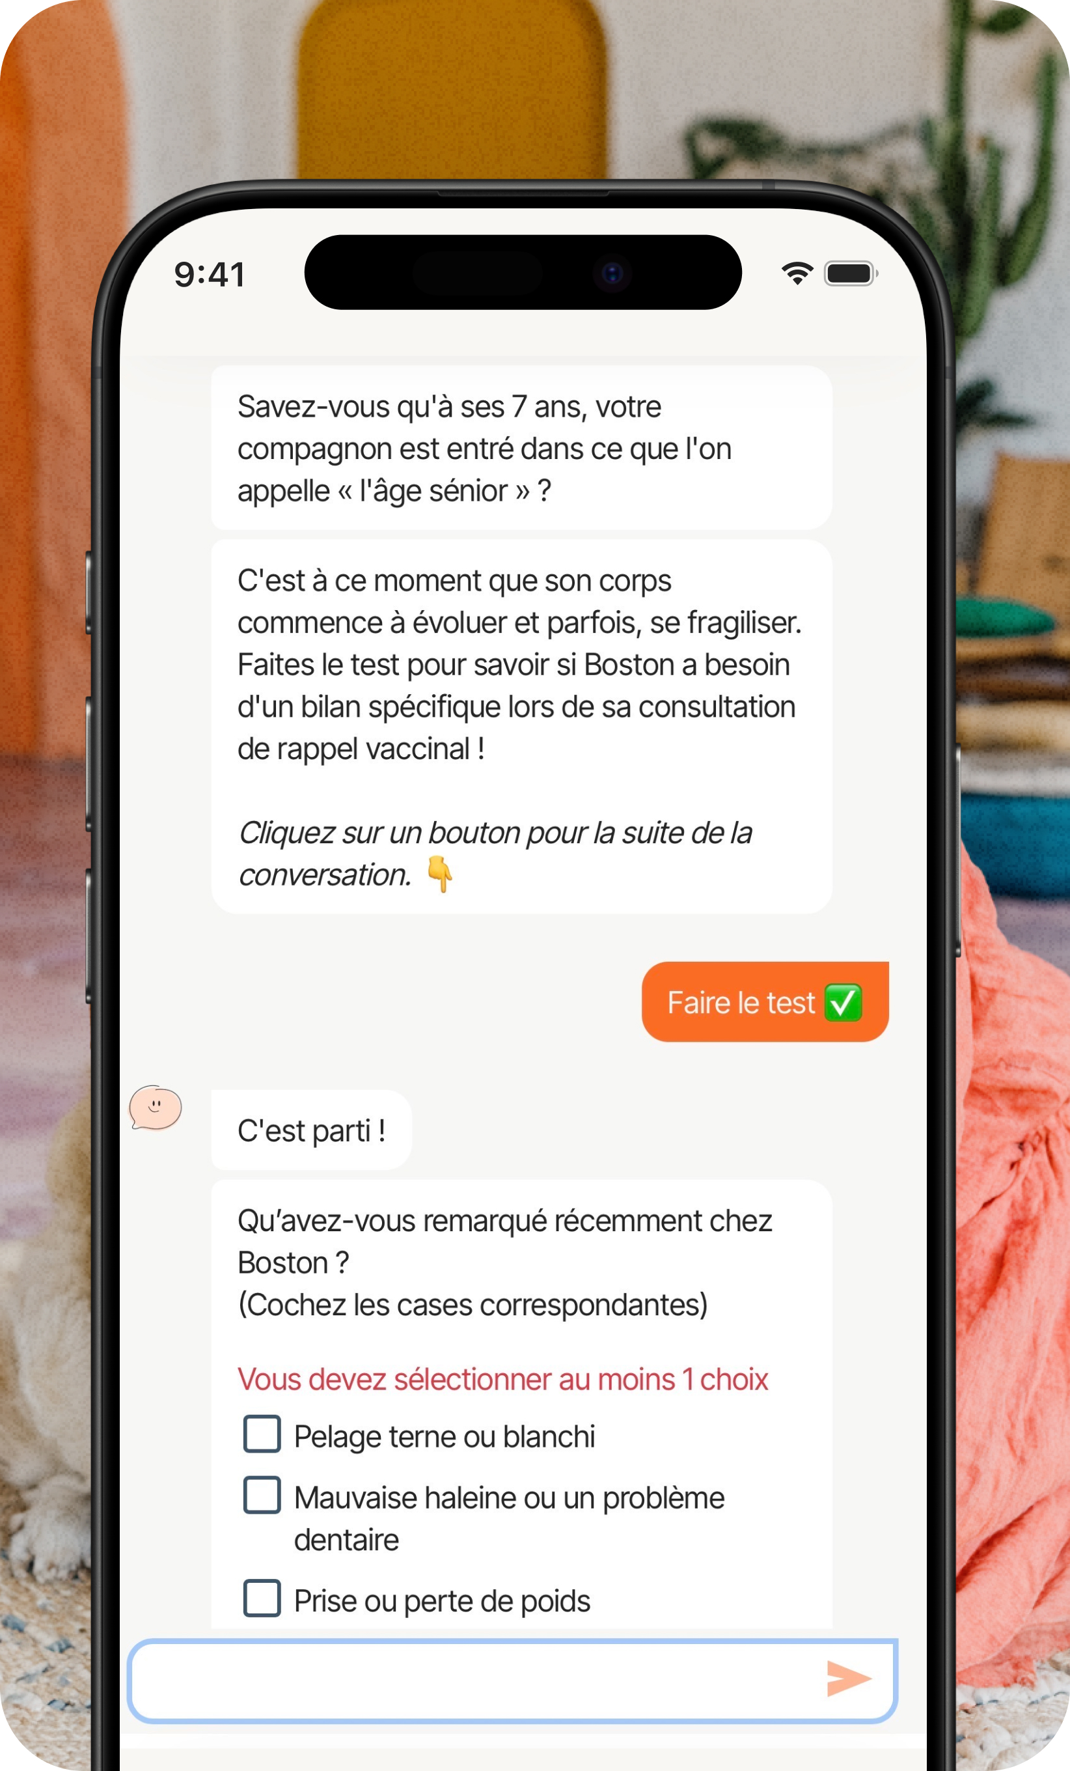
Task: Focus the message text input field
Action: [x=512, y=1680]
